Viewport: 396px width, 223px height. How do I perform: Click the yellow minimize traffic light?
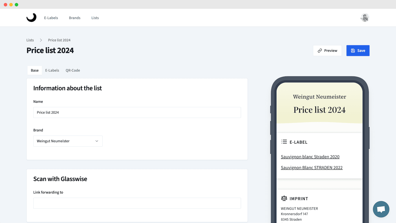[11, 4]
